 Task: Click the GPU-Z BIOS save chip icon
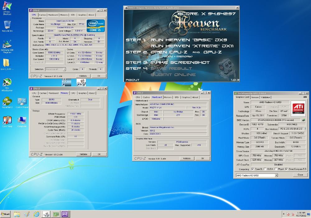pyautogui.click(x=304, y=120)
